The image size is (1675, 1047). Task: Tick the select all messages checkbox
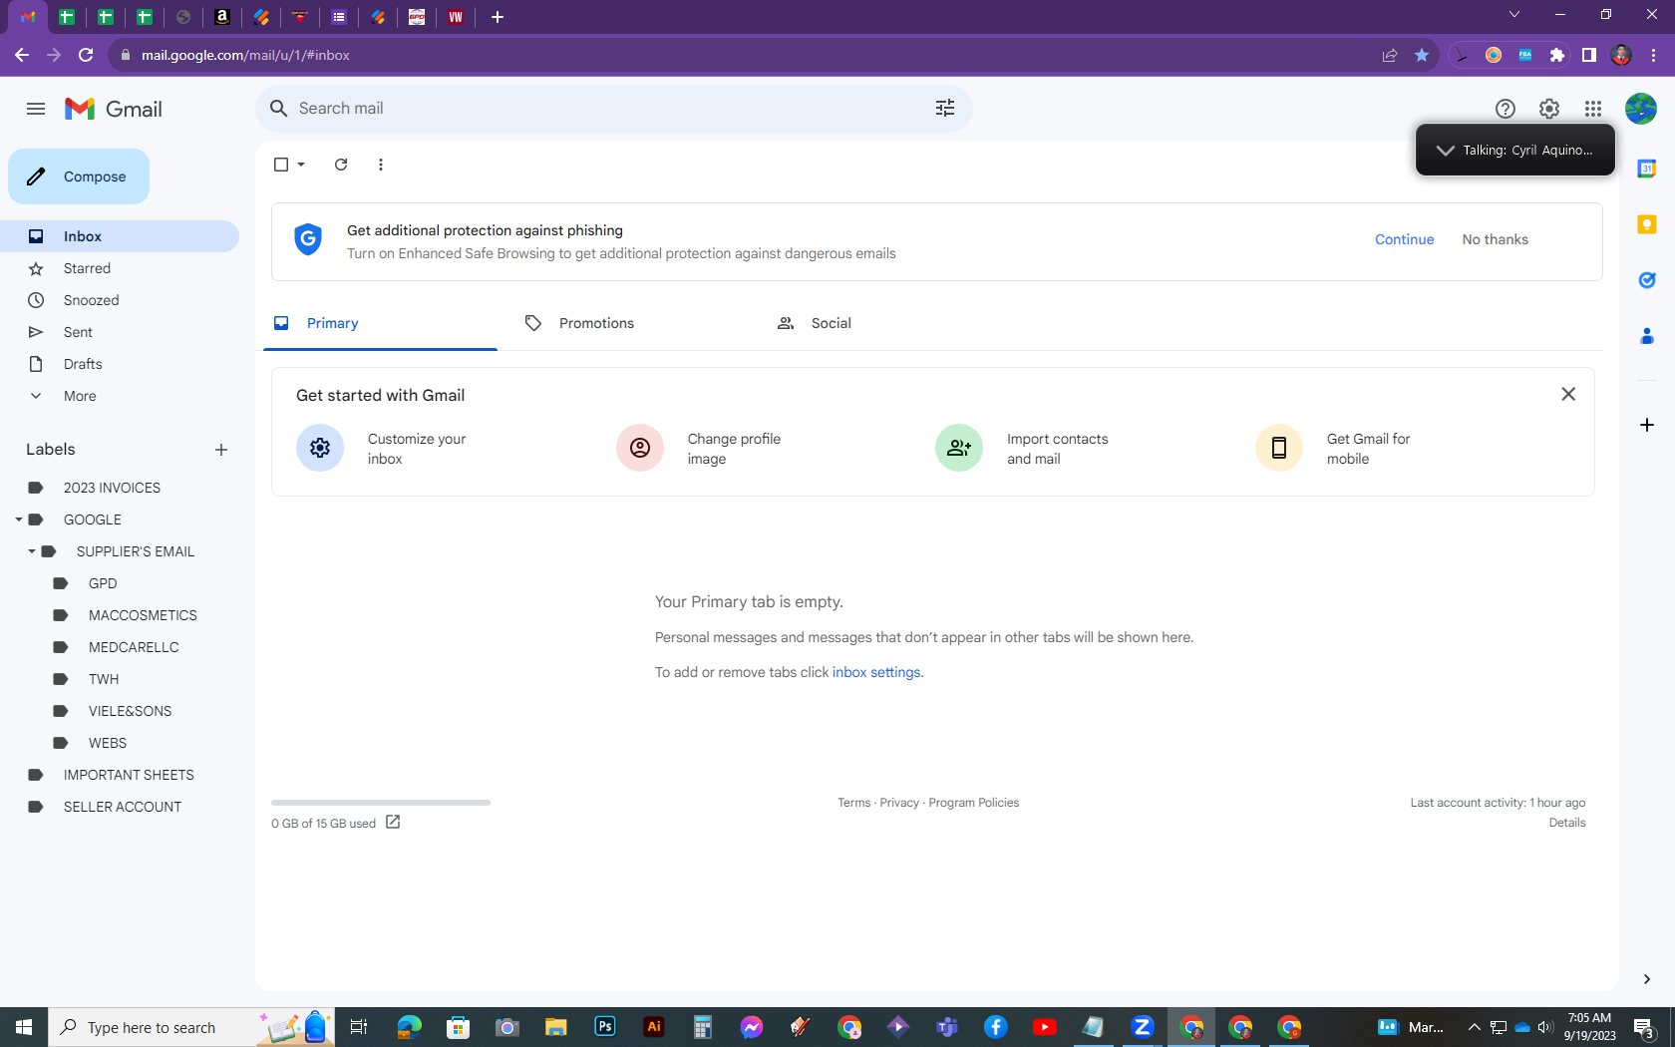tap(281, 165)
